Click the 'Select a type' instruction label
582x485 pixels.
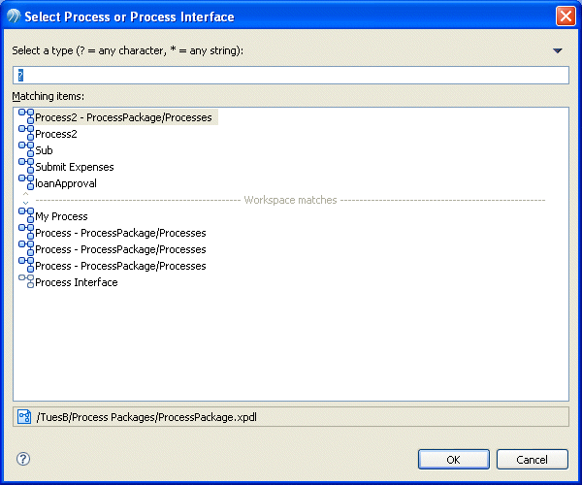coord(127,50)
